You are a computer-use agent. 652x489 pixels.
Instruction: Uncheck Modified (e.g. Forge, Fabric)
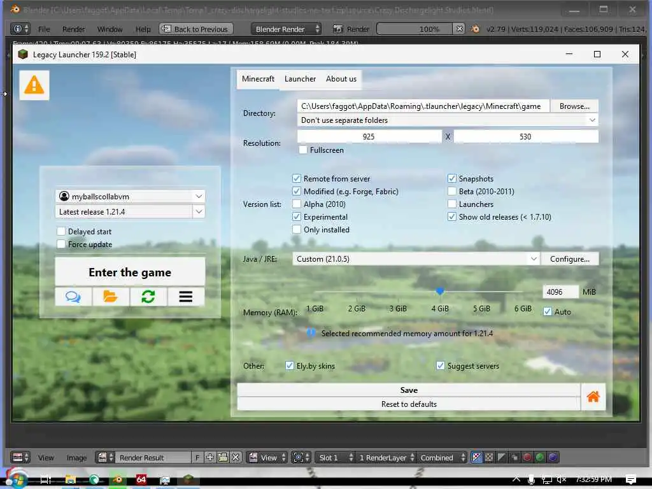pyautogui.click(x=297, y=191)
